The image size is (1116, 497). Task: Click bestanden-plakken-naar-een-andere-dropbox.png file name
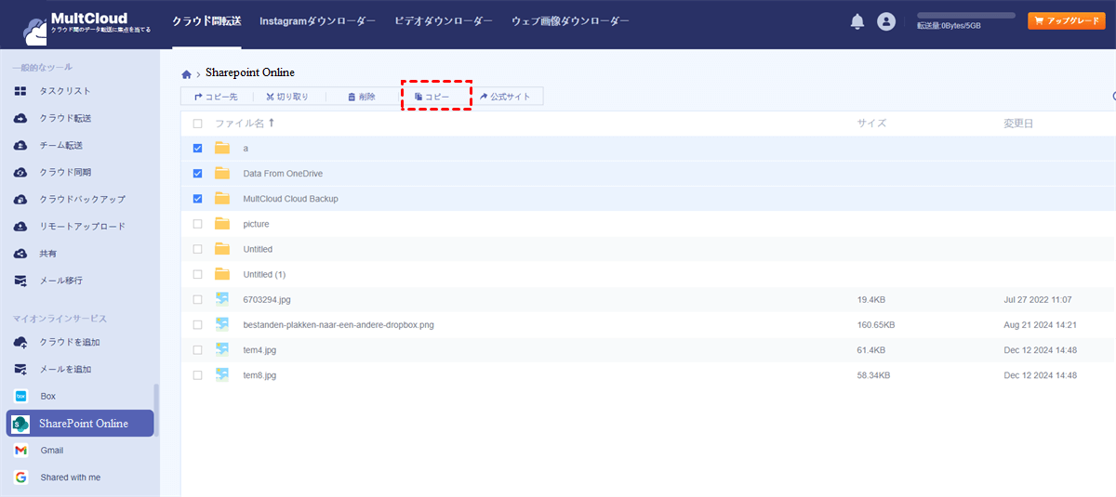tap(339, 325)
